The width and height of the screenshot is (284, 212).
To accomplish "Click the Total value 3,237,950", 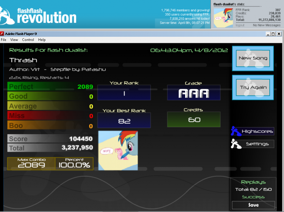I will tap(77, 148).
